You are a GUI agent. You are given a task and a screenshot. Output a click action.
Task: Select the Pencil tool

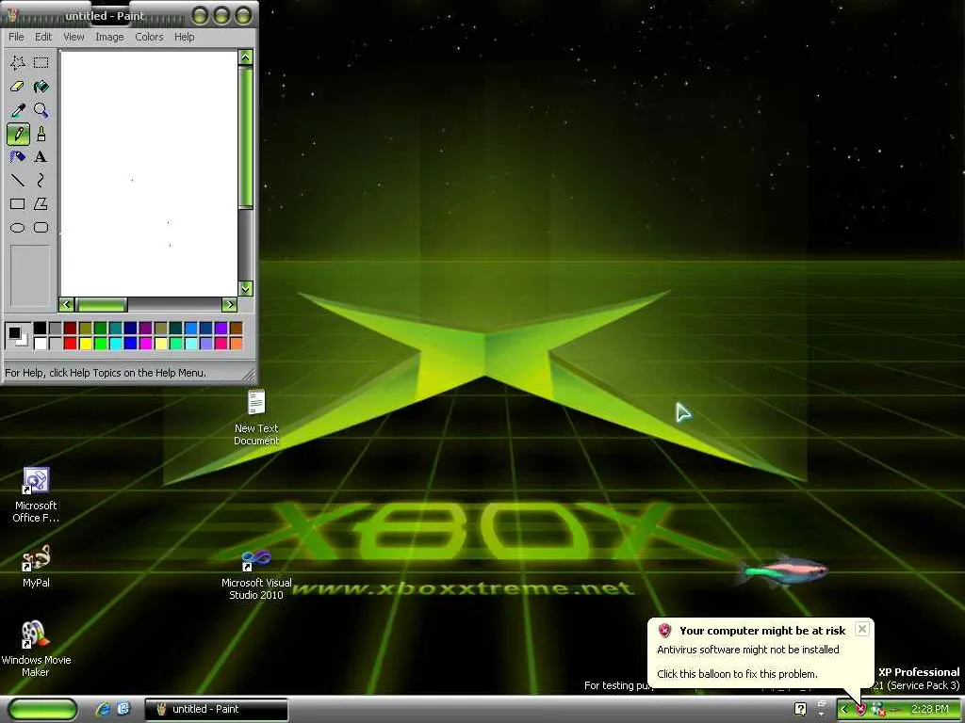pyautogui.click(x=18, y=134)
